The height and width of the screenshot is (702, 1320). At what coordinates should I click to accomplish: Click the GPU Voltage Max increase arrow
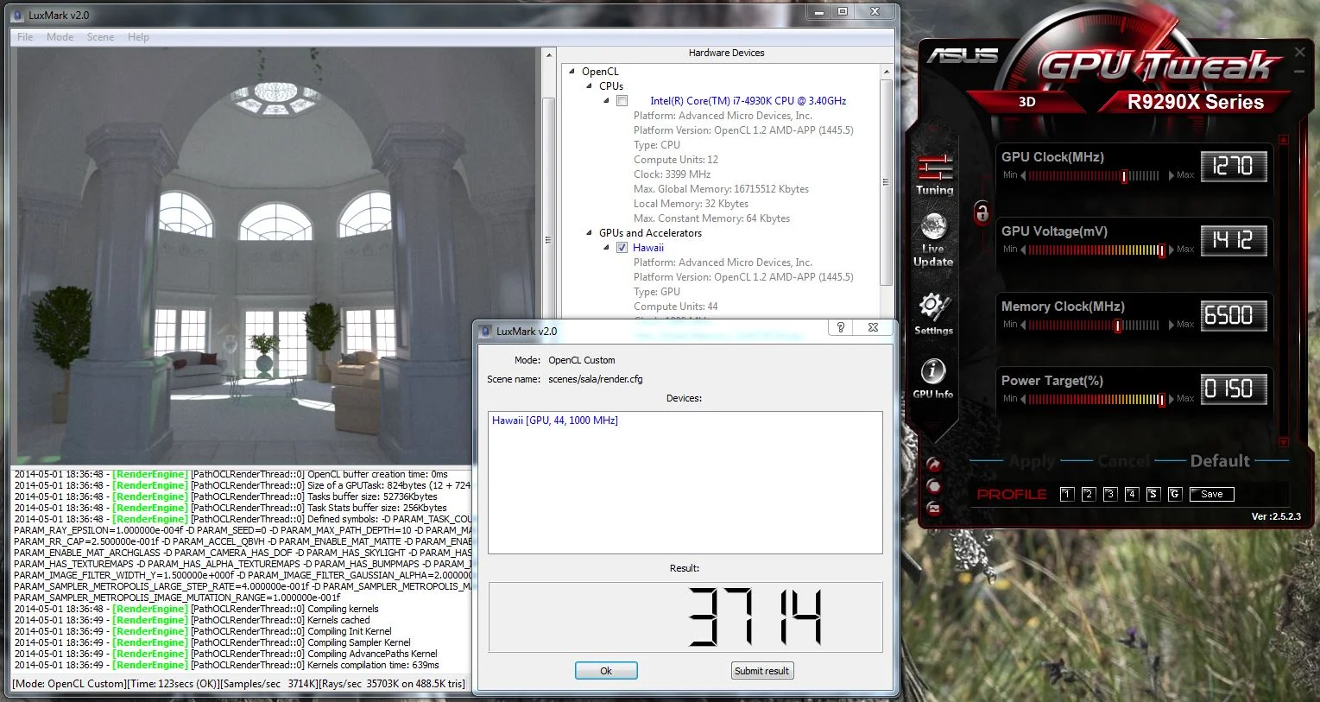point(1172,250)
